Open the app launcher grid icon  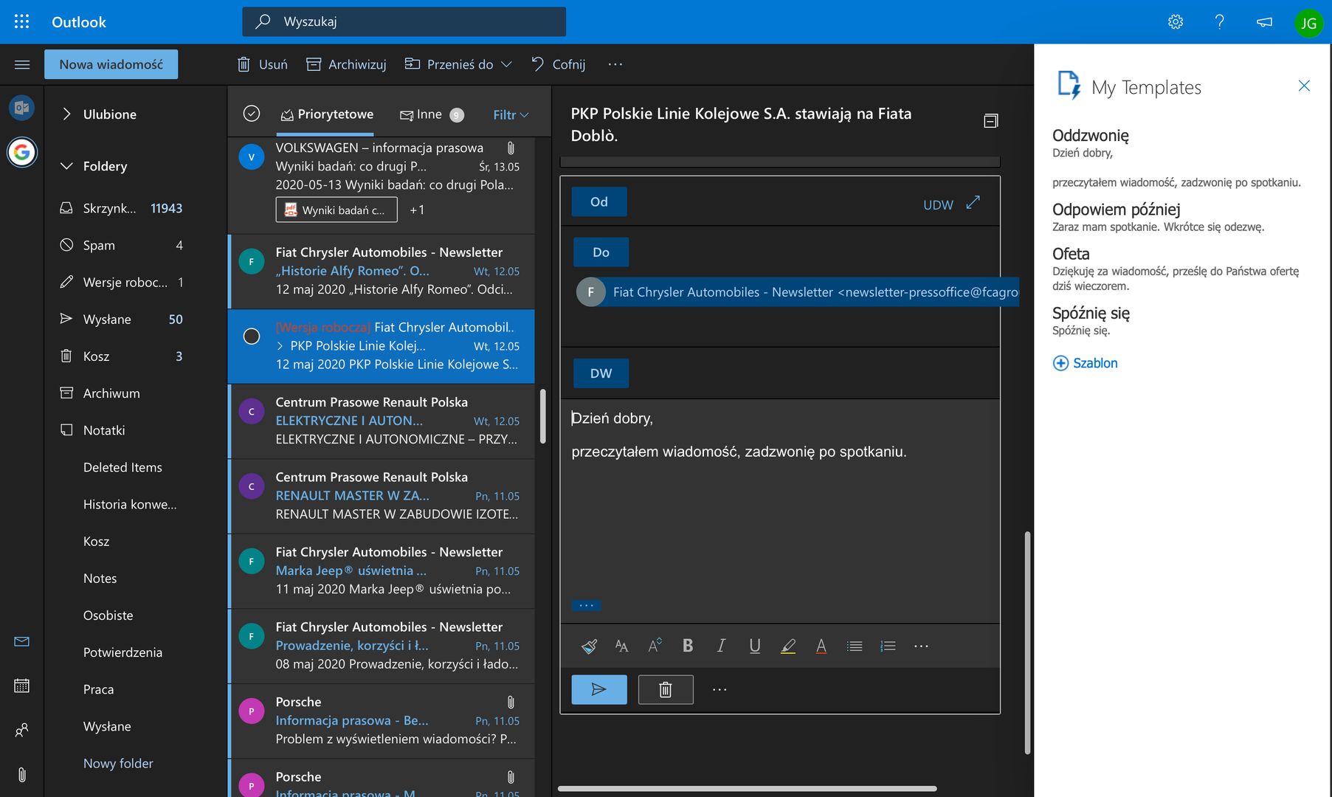[22, 21]
